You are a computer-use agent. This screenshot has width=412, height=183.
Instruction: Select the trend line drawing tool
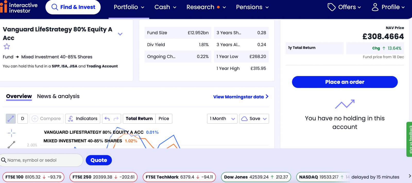(x=11, y=145)
